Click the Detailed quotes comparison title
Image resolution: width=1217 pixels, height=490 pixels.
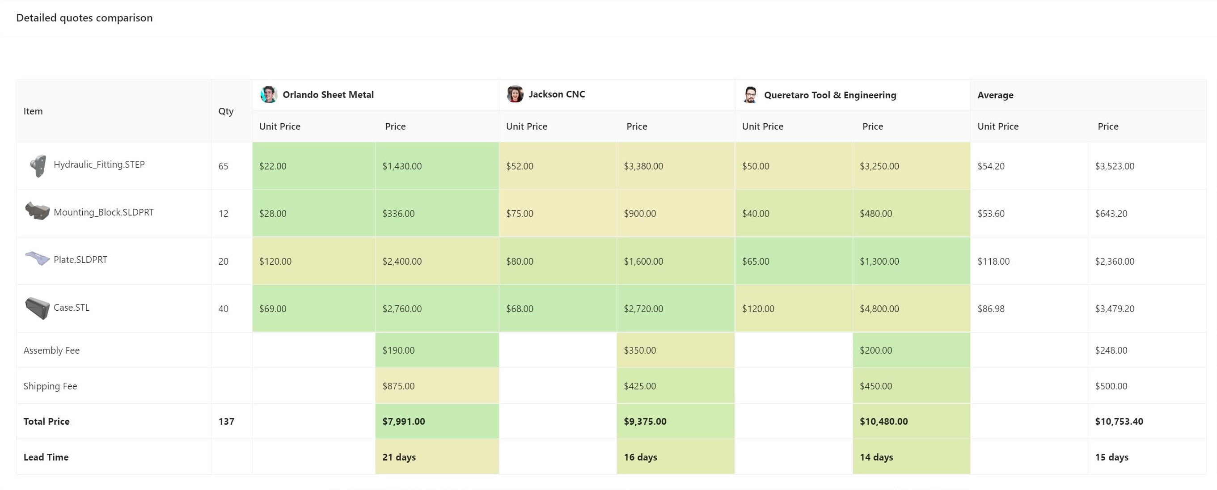[84, 18]
